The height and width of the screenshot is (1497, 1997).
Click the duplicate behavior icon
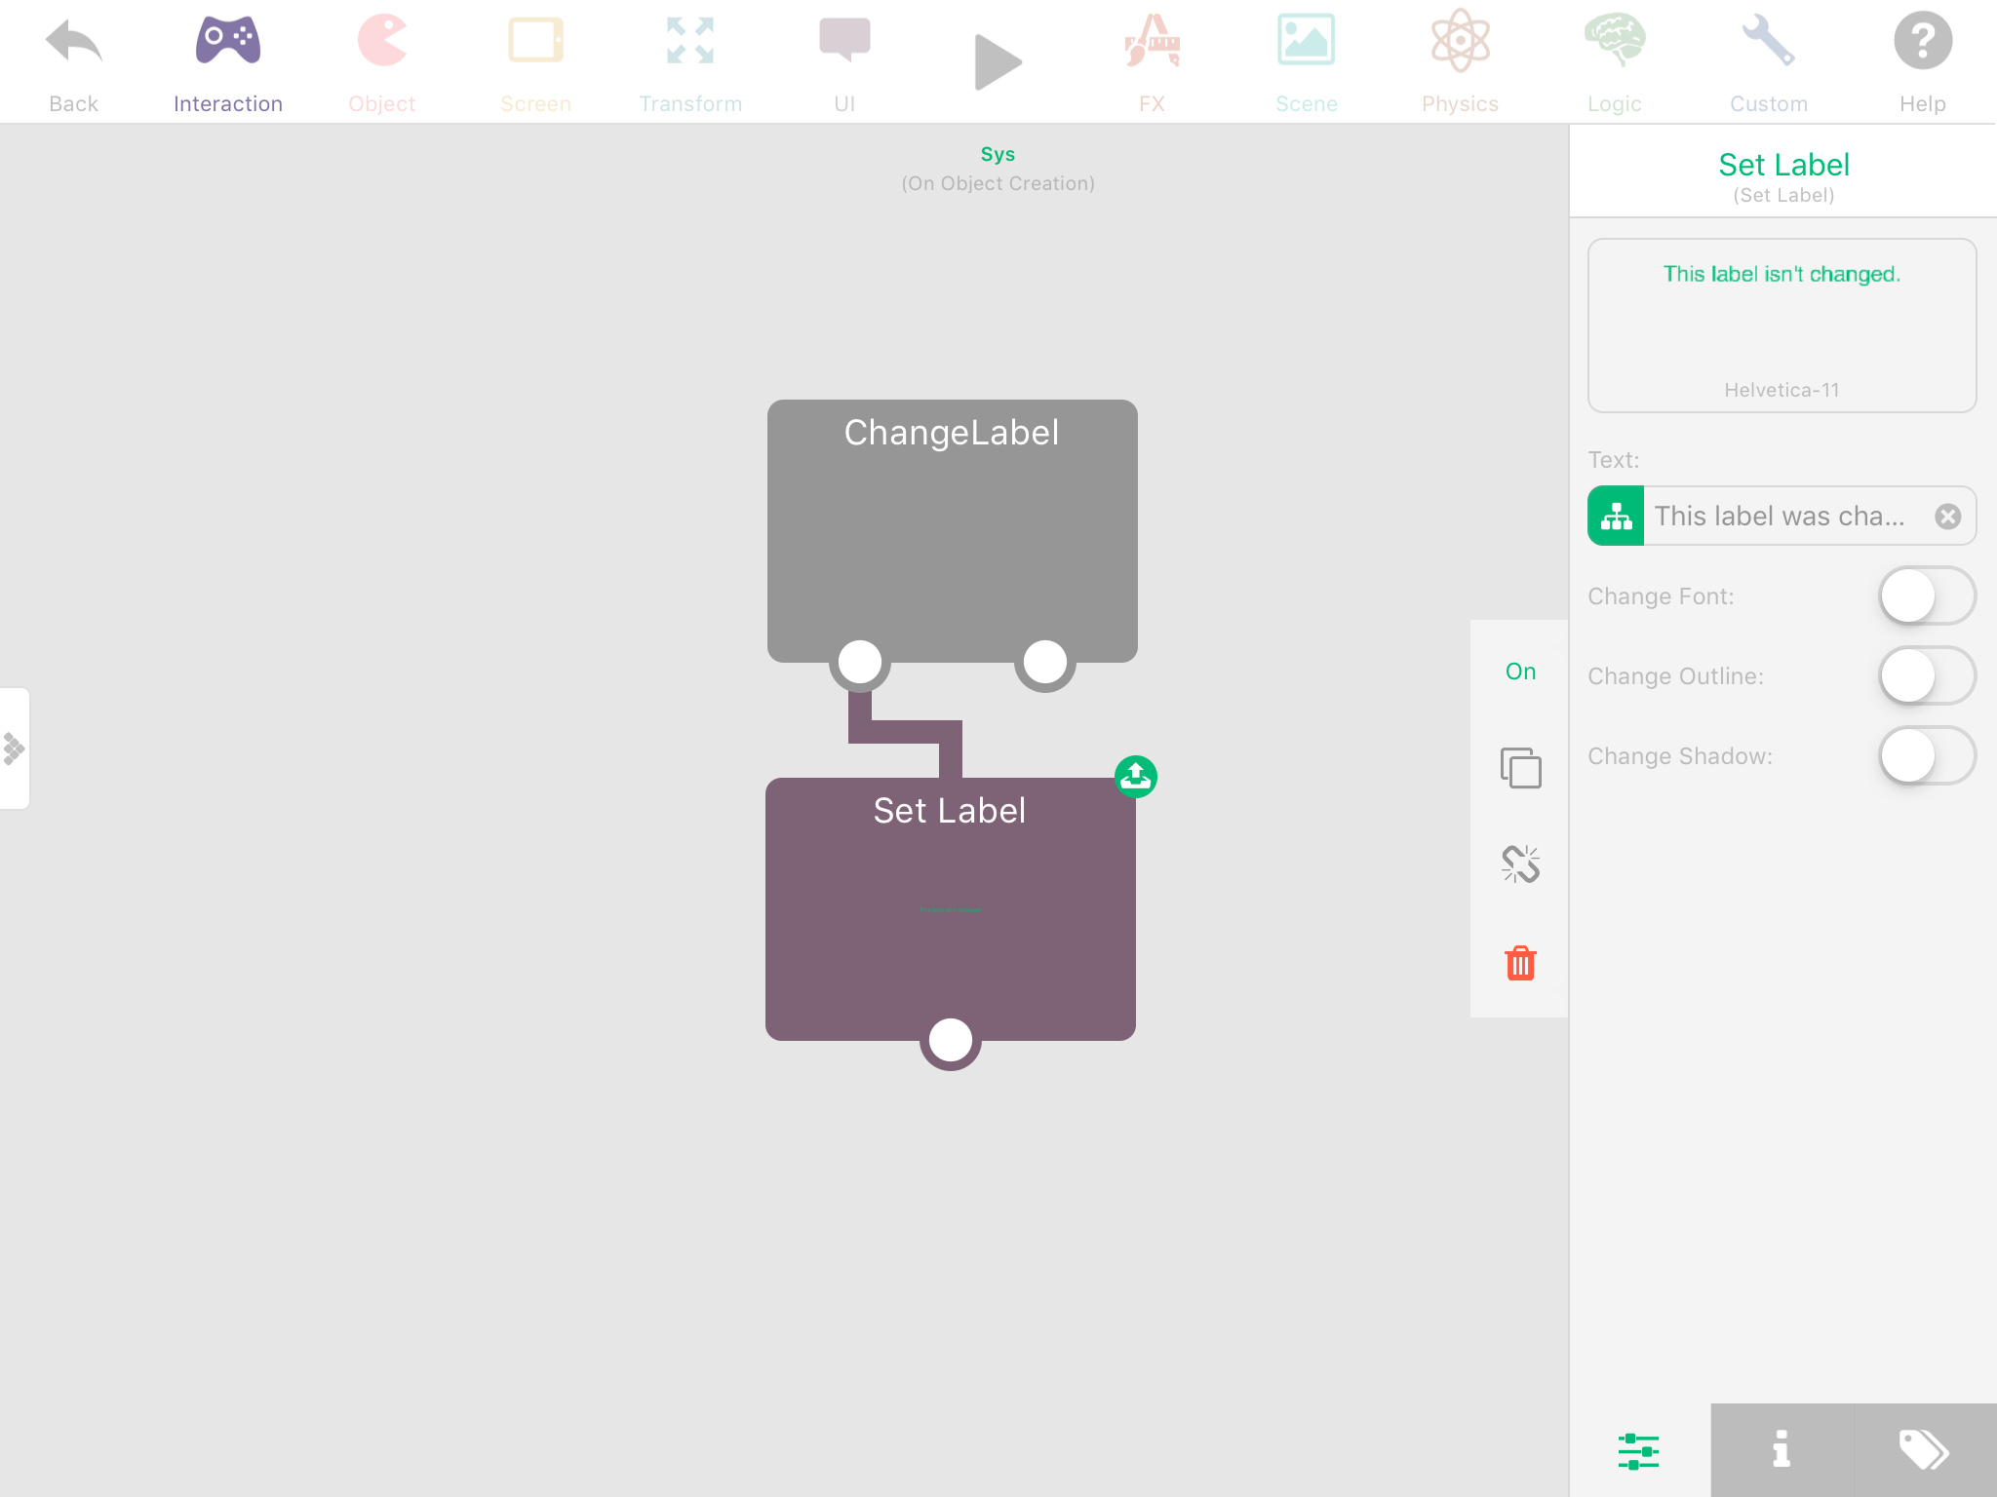coord(1520,768)
